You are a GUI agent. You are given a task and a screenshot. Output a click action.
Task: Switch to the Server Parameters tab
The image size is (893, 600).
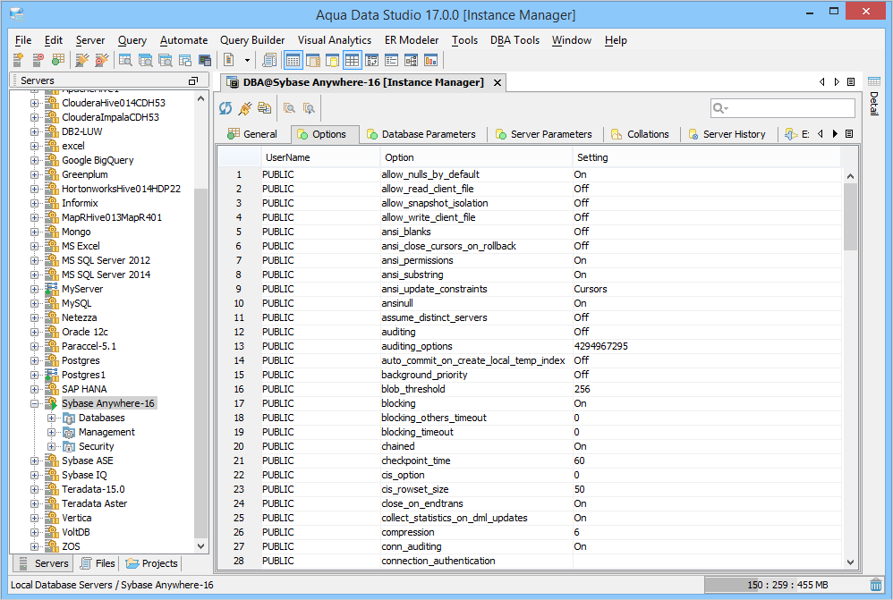click(x=544, y=134)
